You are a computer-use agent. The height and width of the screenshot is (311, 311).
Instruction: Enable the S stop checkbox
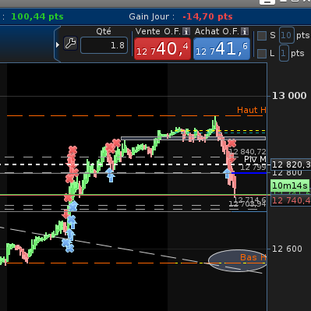click(x=262, y=36)
